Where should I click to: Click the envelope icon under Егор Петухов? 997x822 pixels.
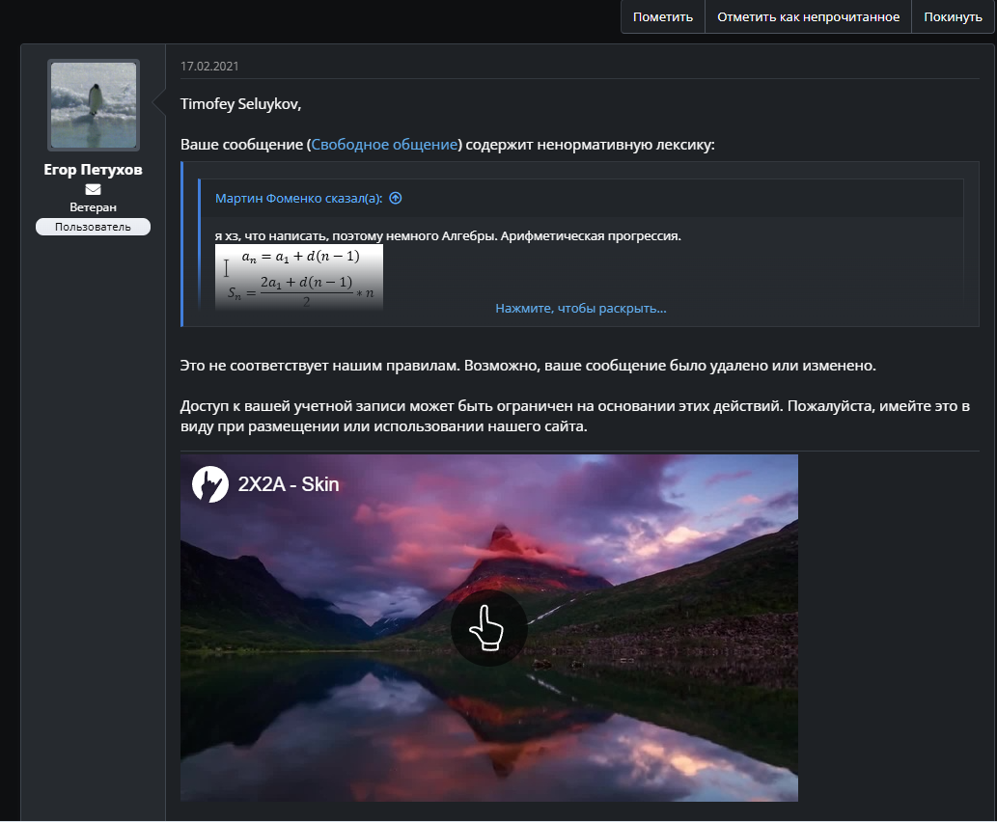point(93,189)
